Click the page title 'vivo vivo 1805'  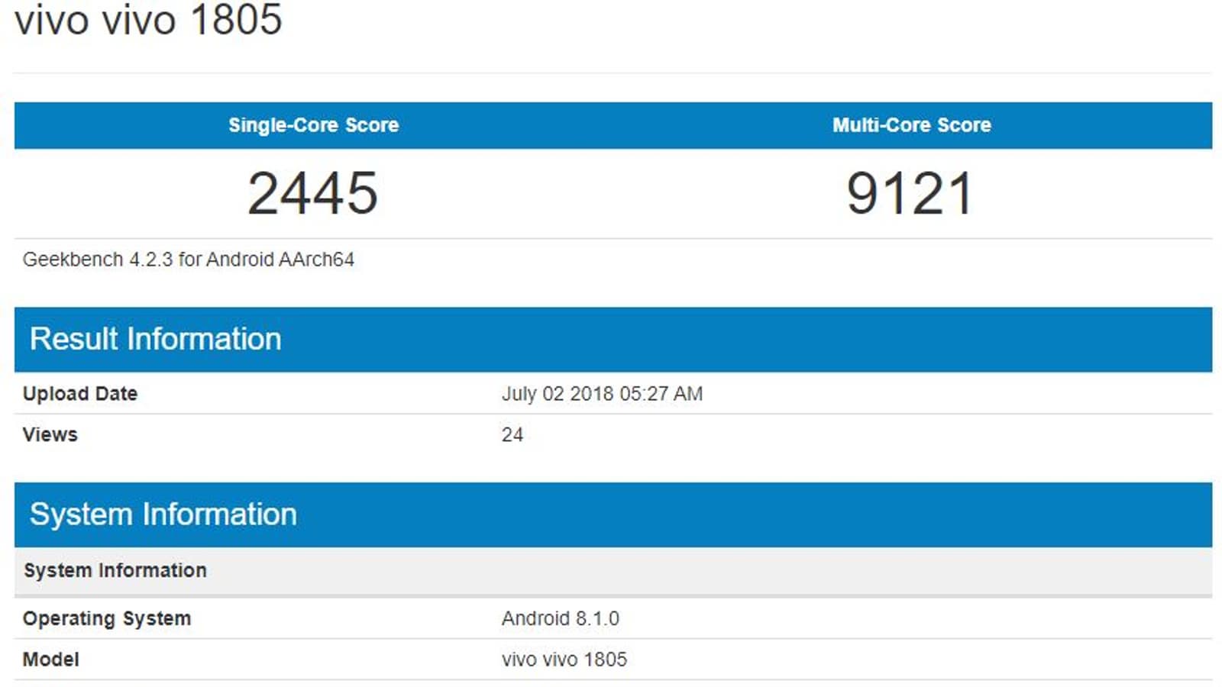pos(148,18)
